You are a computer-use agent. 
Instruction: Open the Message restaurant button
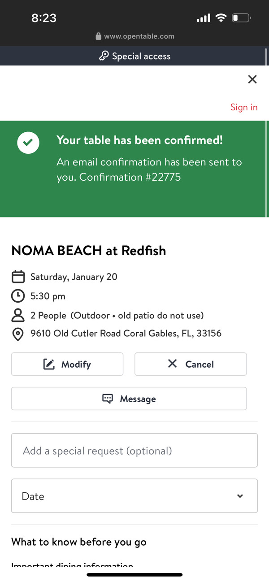129,399
